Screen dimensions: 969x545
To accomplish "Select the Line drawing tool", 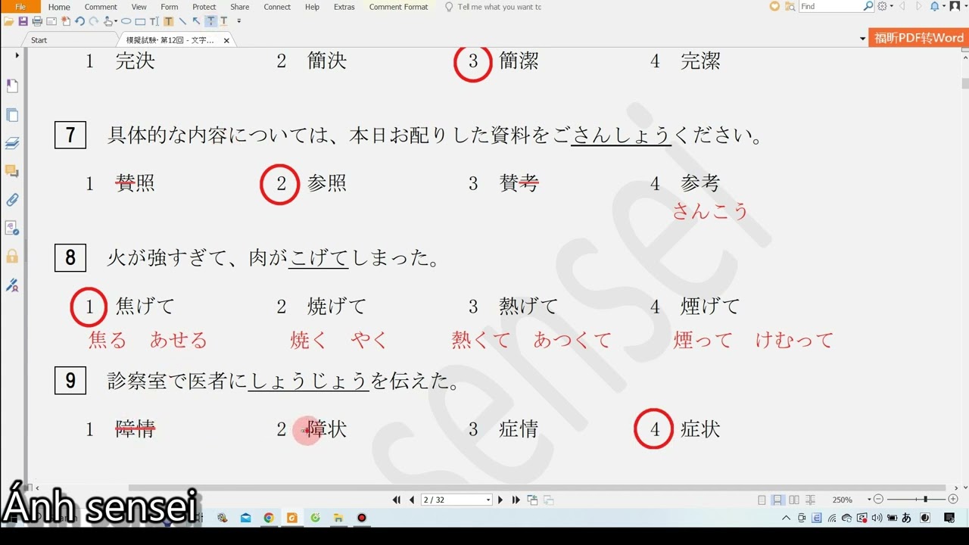I will pos(182,21).
